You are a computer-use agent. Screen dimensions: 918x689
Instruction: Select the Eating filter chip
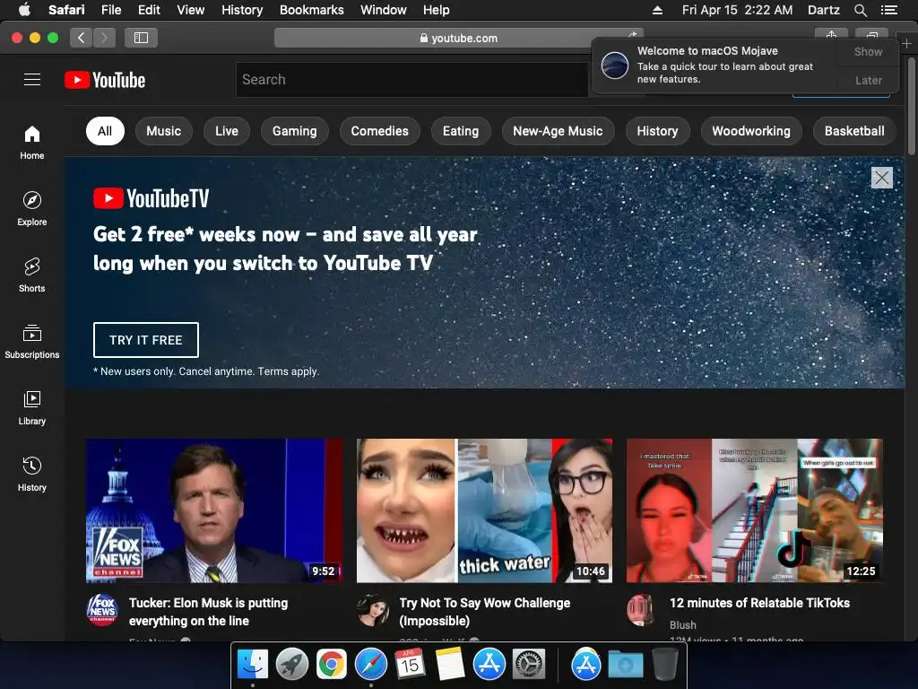point(461,131)
